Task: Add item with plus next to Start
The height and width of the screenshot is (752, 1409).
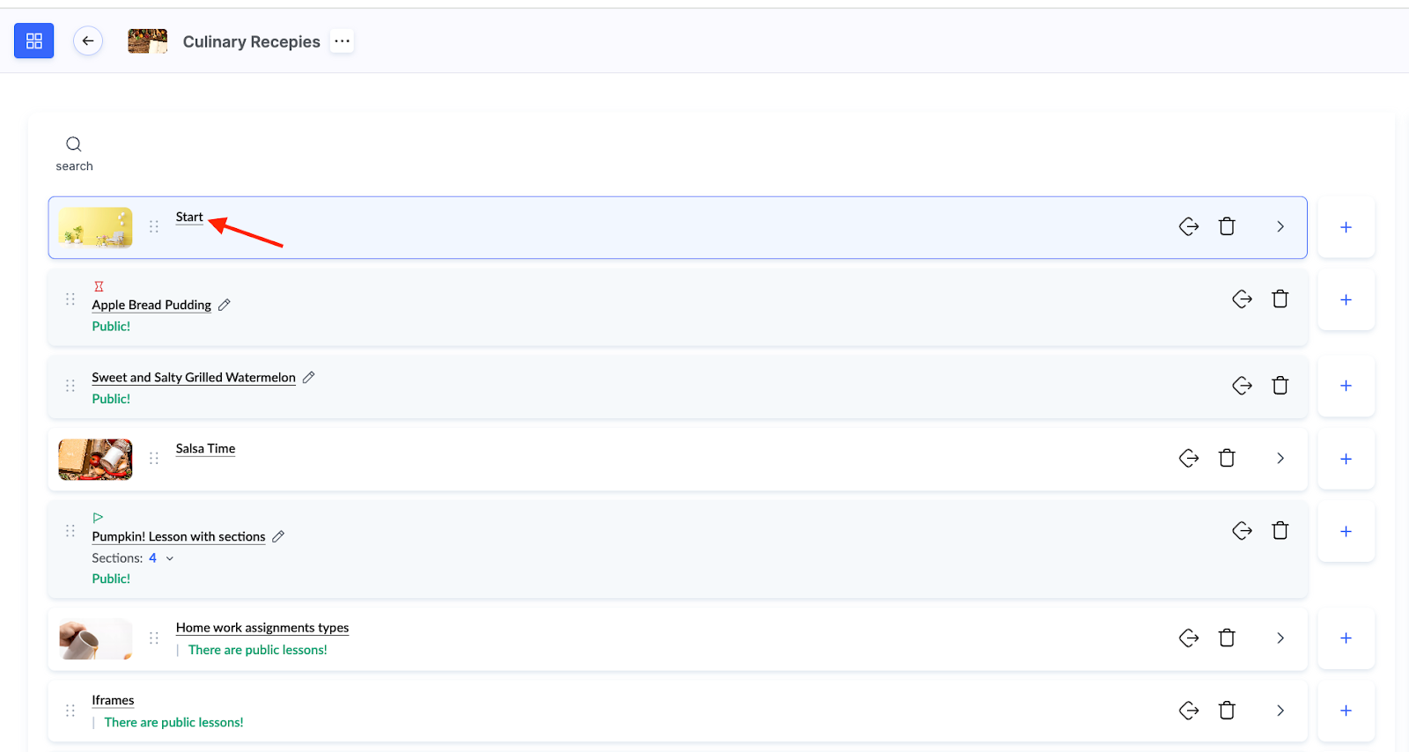Action: [1346, 227]
